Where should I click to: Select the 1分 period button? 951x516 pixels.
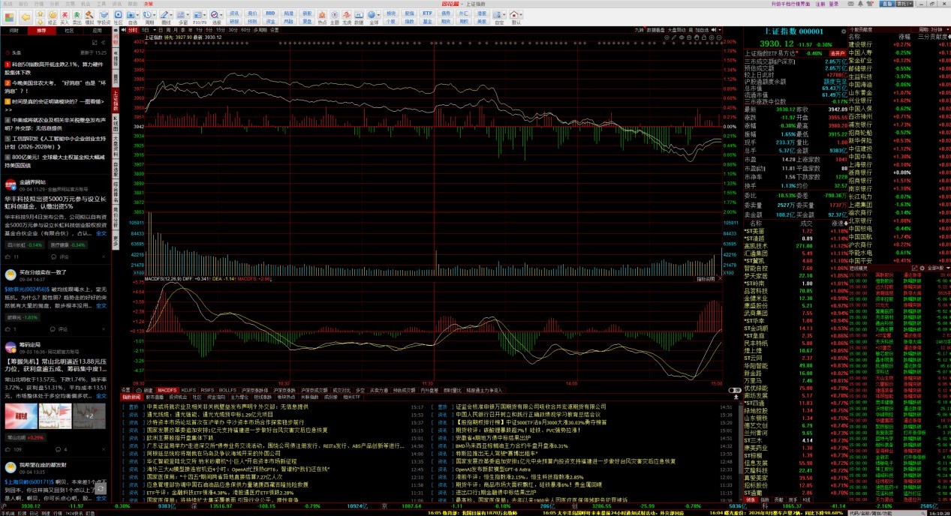pos(199,29)
